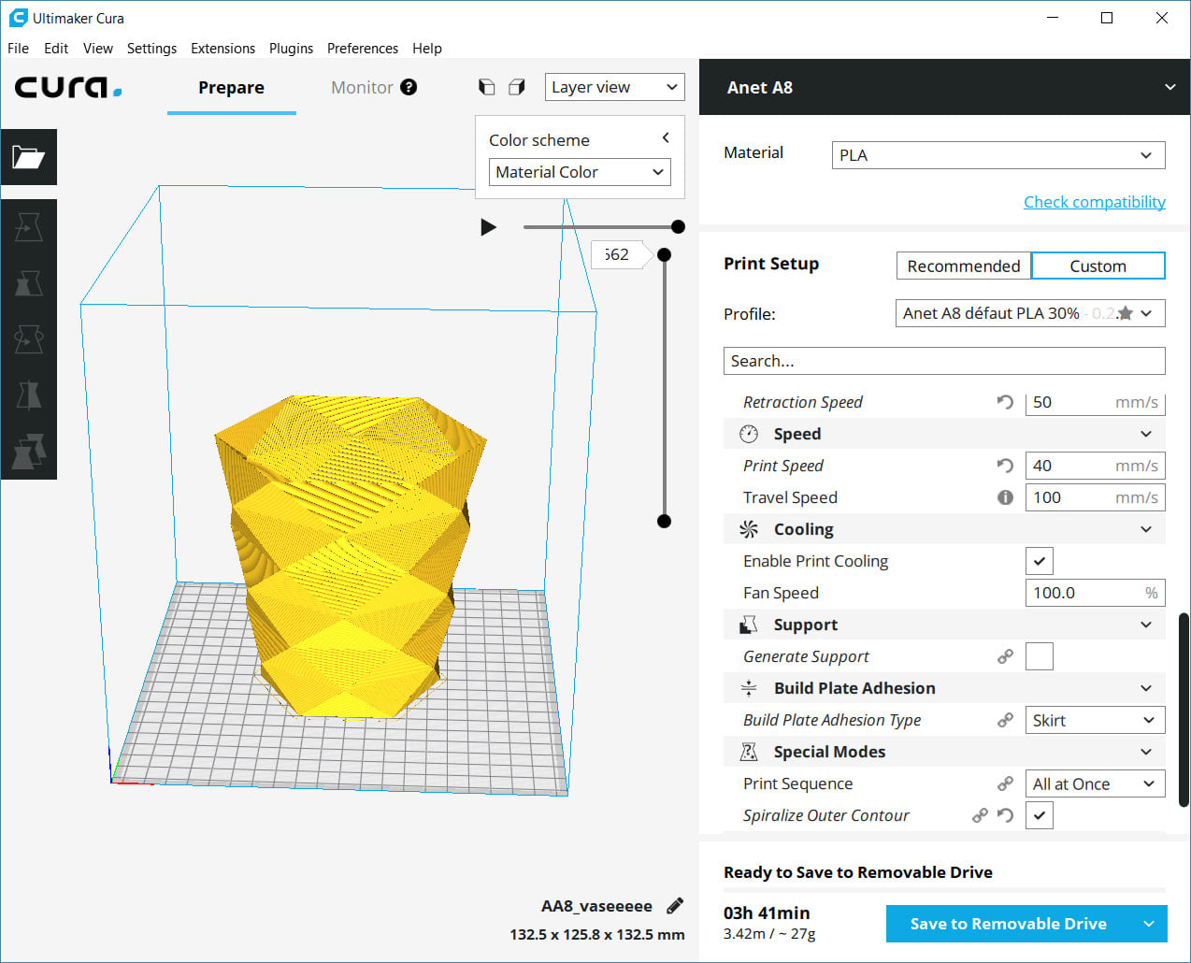Enable Generate Support
Screen dimensions: 1191x963
(1040, 656)
